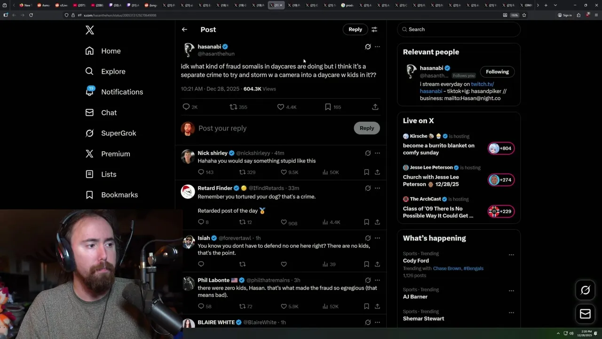Click Grok icon on Retard Finder's reply
Image resolution: width=602 pixels, height=339 pixels.
coord(368,188)
